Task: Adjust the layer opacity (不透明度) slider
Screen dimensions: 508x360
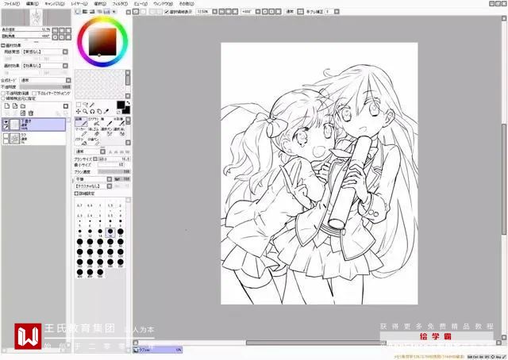Action: 45,86
